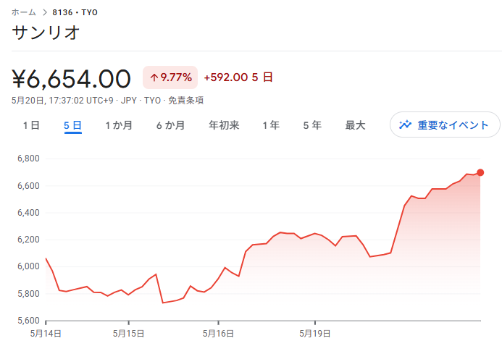Click the 9.77% change badge
This screenshot has width=502, height=346.
click(x=170, y=77)
